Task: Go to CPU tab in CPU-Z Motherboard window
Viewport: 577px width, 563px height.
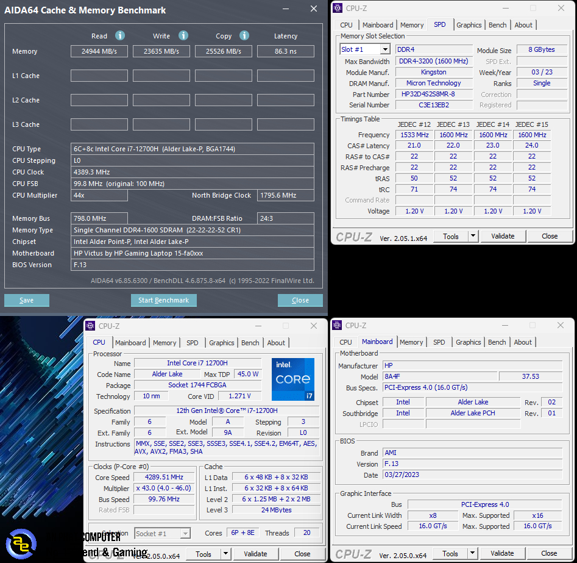Action: [x=345, y=342]
